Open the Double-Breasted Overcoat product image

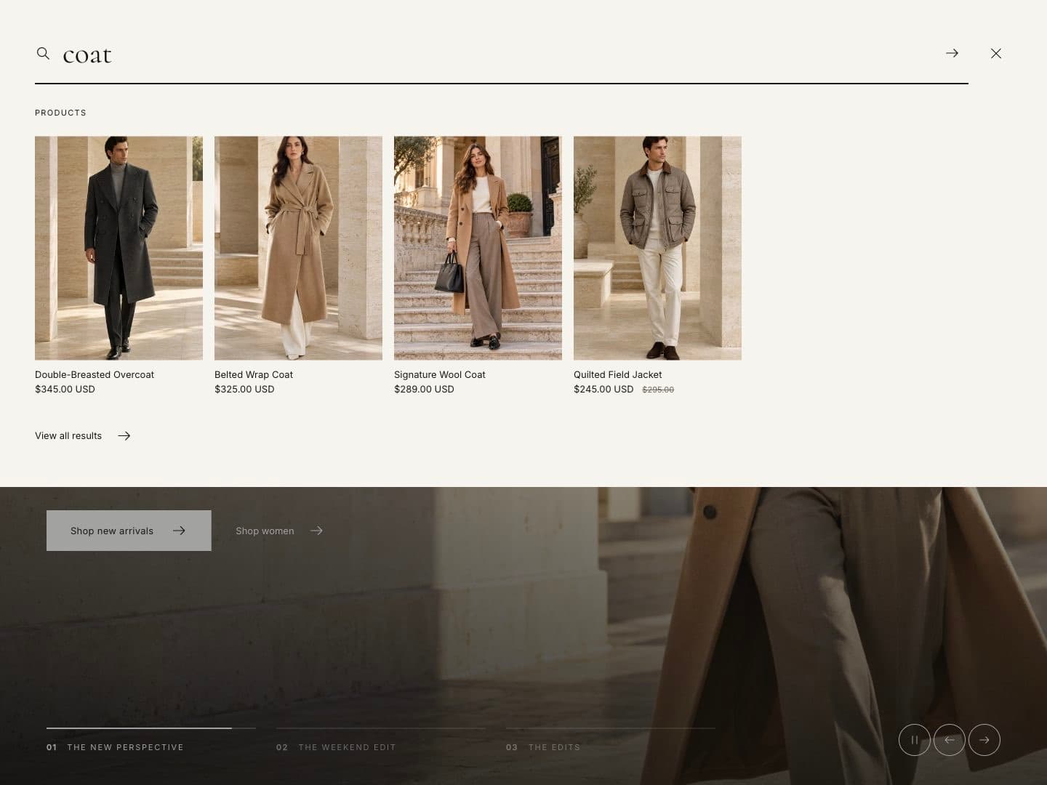pos(119,248)
